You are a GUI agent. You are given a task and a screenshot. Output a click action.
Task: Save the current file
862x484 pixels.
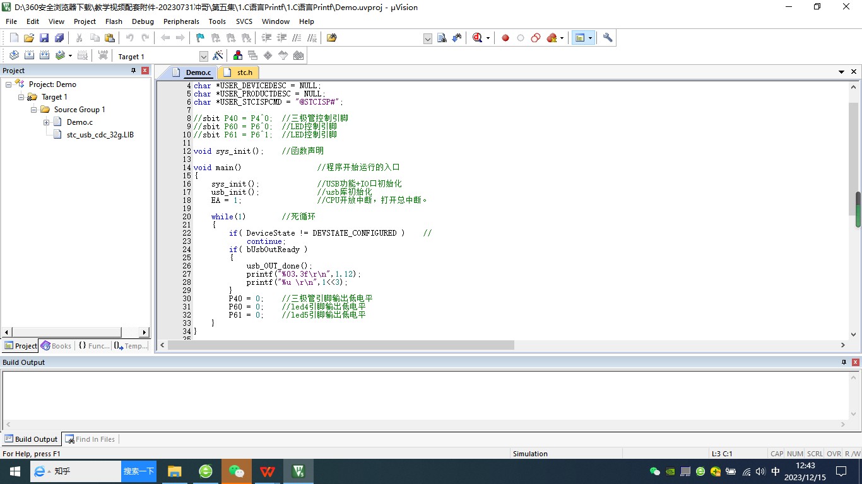point(44,38)
